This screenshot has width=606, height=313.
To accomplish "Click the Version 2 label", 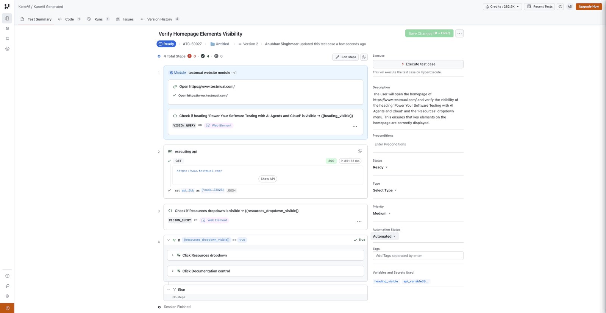I will pyautogui.click(x=250, y=44).
